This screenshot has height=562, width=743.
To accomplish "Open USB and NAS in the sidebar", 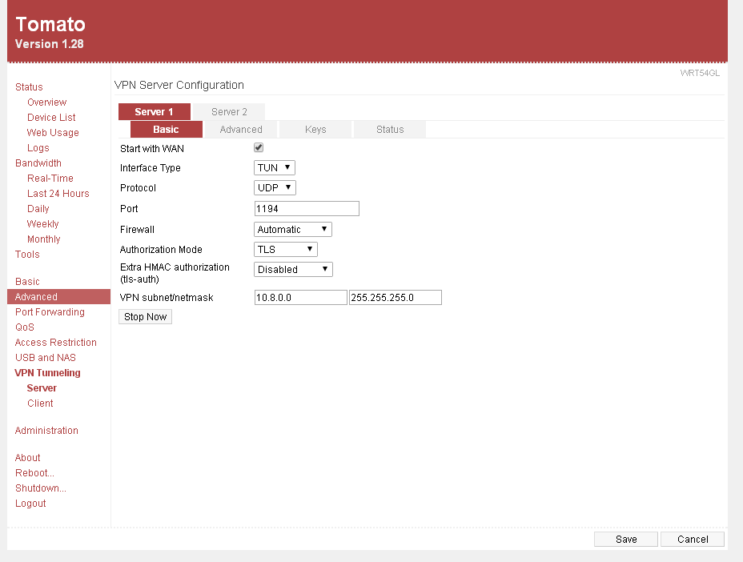I will coord(46,357).
